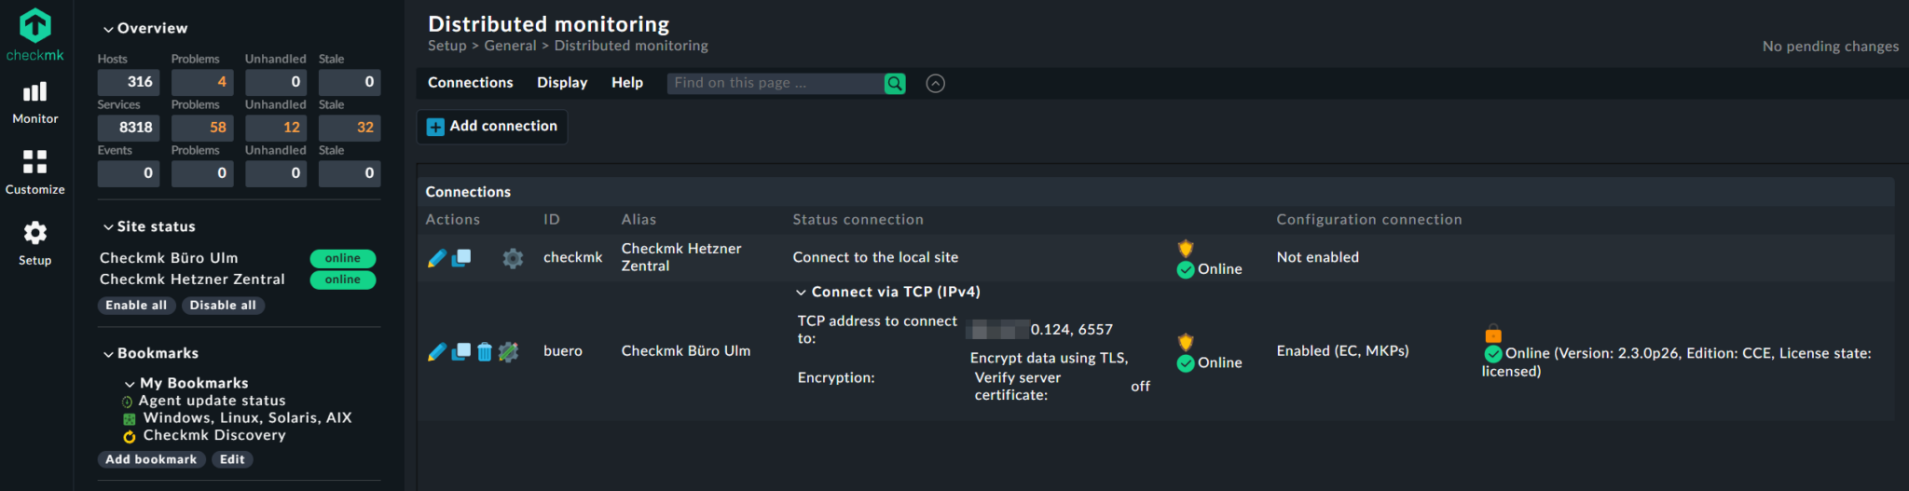Delete the buero connection
Image resolution: width=1909 pixels, height=491 pixels.
click(485, 351)
